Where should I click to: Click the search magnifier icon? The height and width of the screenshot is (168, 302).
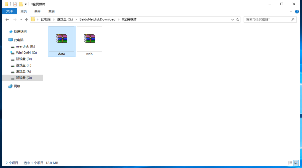coord(293,20)
